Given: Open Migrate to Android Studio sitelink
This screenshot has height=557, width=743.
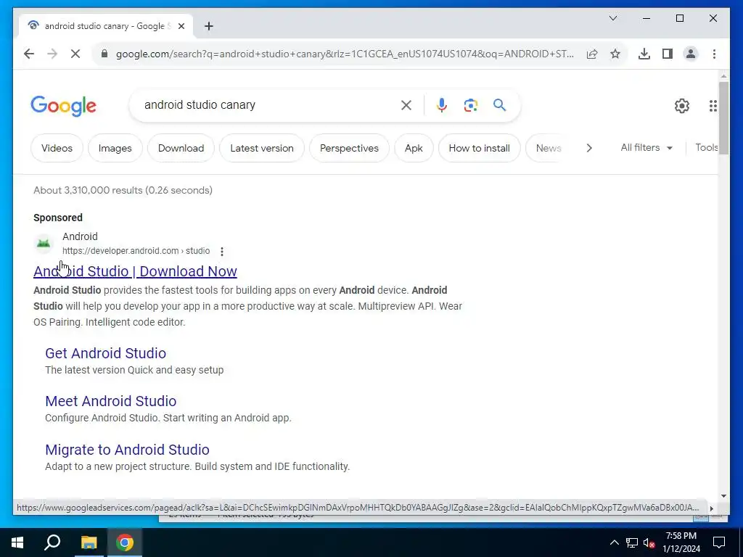Looking at the screenshot, I should pos(128,450).
